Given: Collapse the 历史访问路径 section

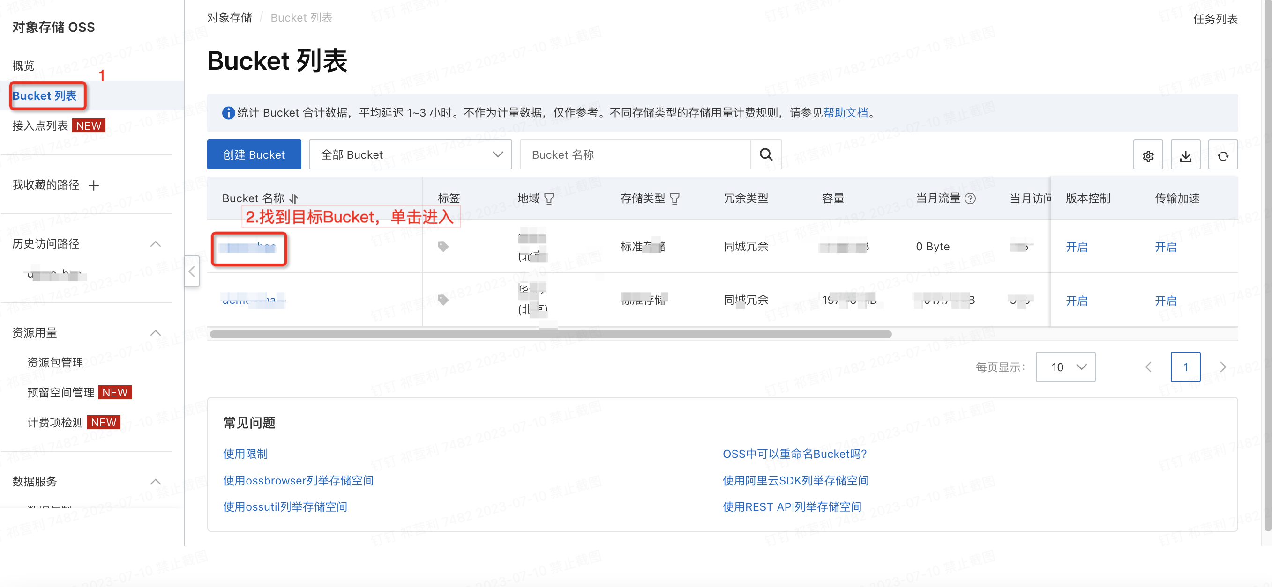Looking at the screenshot, I should click(155, 244).
